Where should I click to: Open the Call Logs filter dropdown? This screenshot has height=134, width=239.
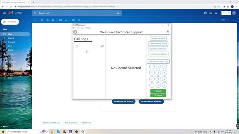tap(96, 46)
